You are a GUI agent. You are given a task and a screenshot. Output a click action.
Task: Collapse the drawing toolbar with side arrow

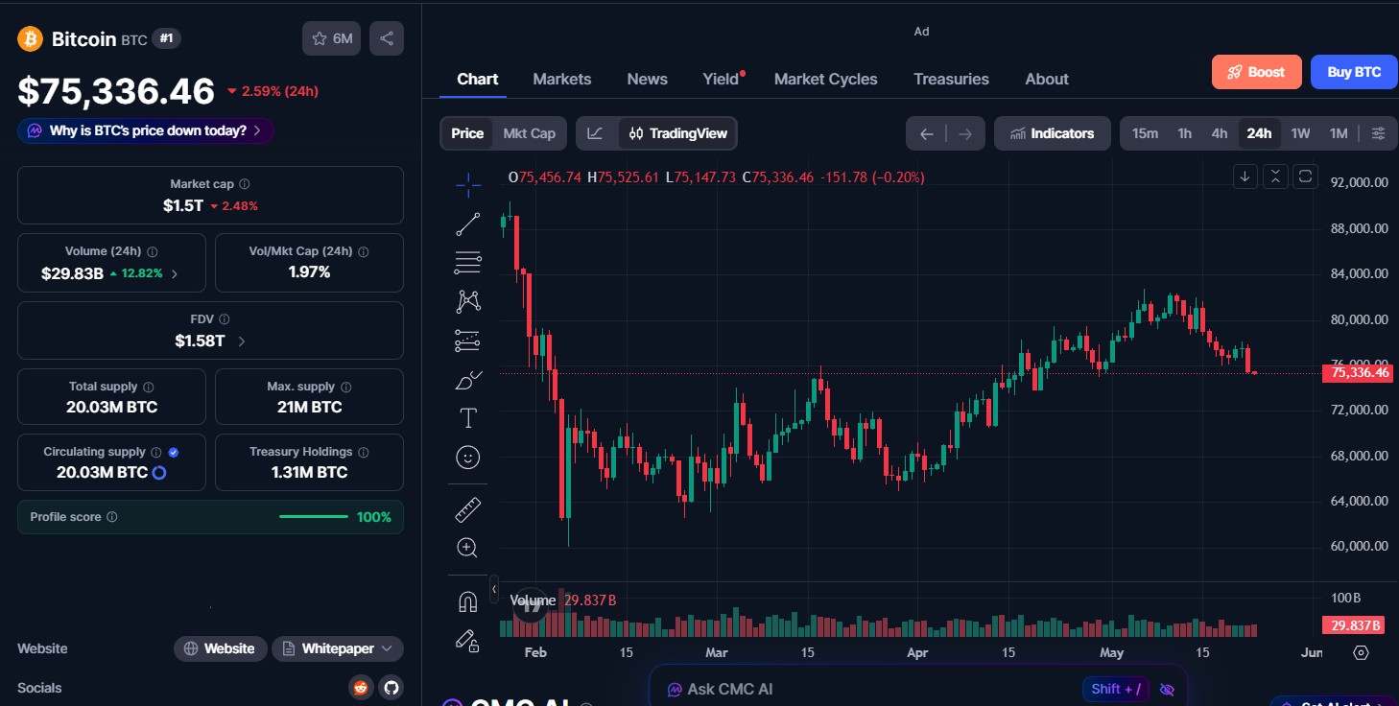[494, 589]
